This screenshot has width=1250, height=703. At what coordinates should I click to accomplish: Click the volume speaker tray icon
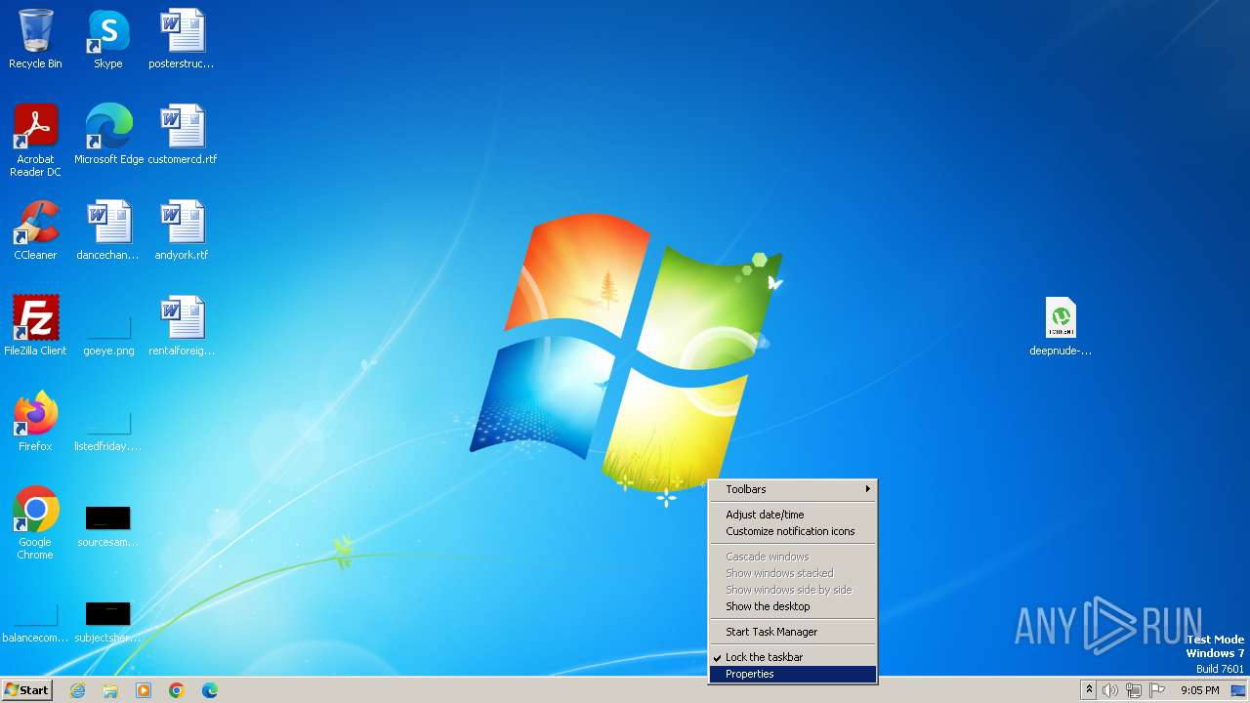point(1110,690)
